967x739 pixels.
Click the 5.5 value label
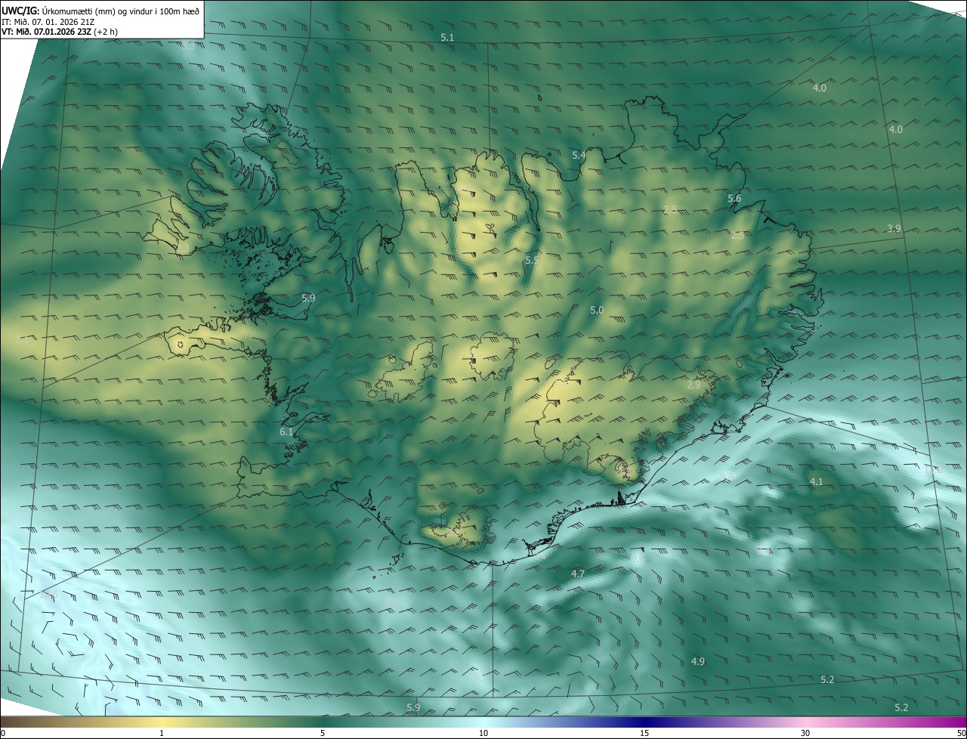coord(532,261)
